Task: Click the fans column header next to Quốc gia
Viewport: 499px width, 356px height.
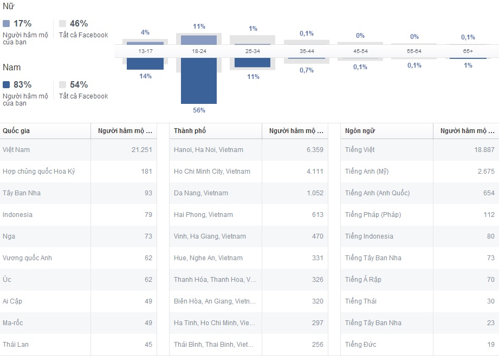Action: click(125, 131)
